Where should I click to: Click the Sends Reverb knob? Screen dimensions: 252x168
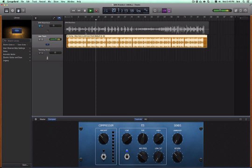tap(177, 157)
